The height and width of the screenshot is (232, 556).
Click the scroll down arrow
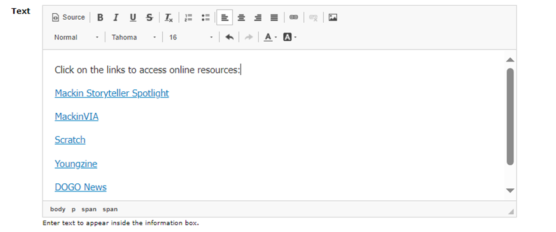(510, 191)
